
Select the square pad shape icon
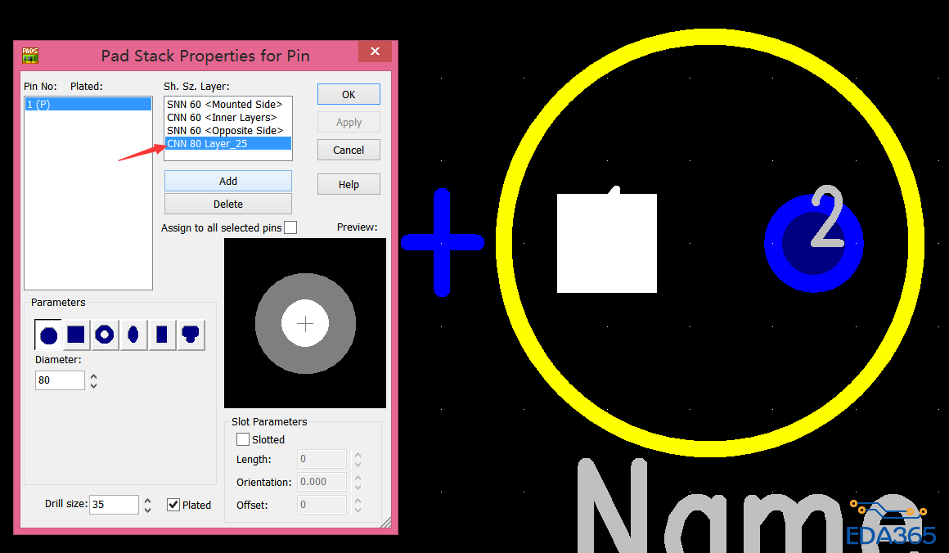click(76, 335)
